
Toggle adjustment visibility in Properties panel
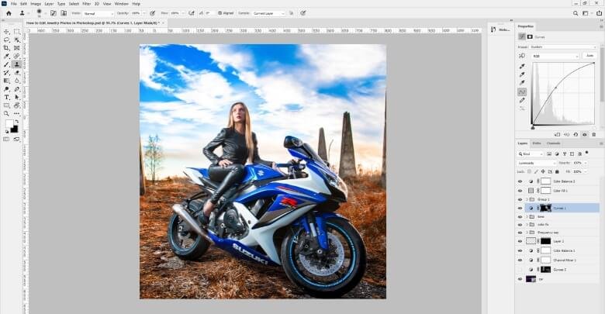point(585,135)
